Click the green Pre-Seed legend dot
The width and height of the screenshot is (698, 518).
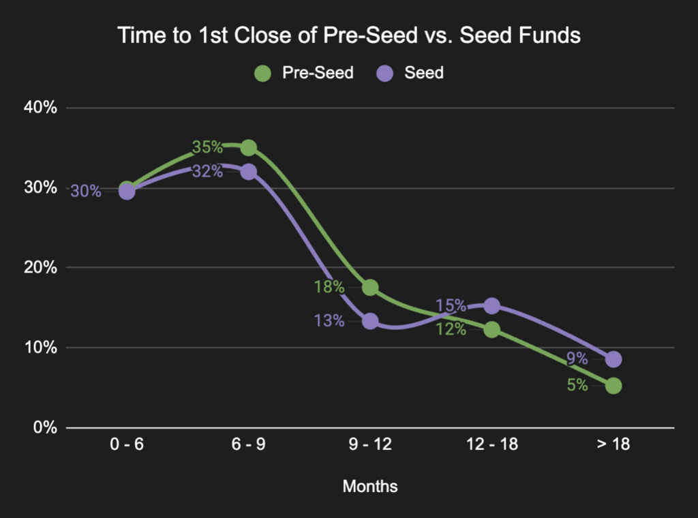tap(262, 73)
